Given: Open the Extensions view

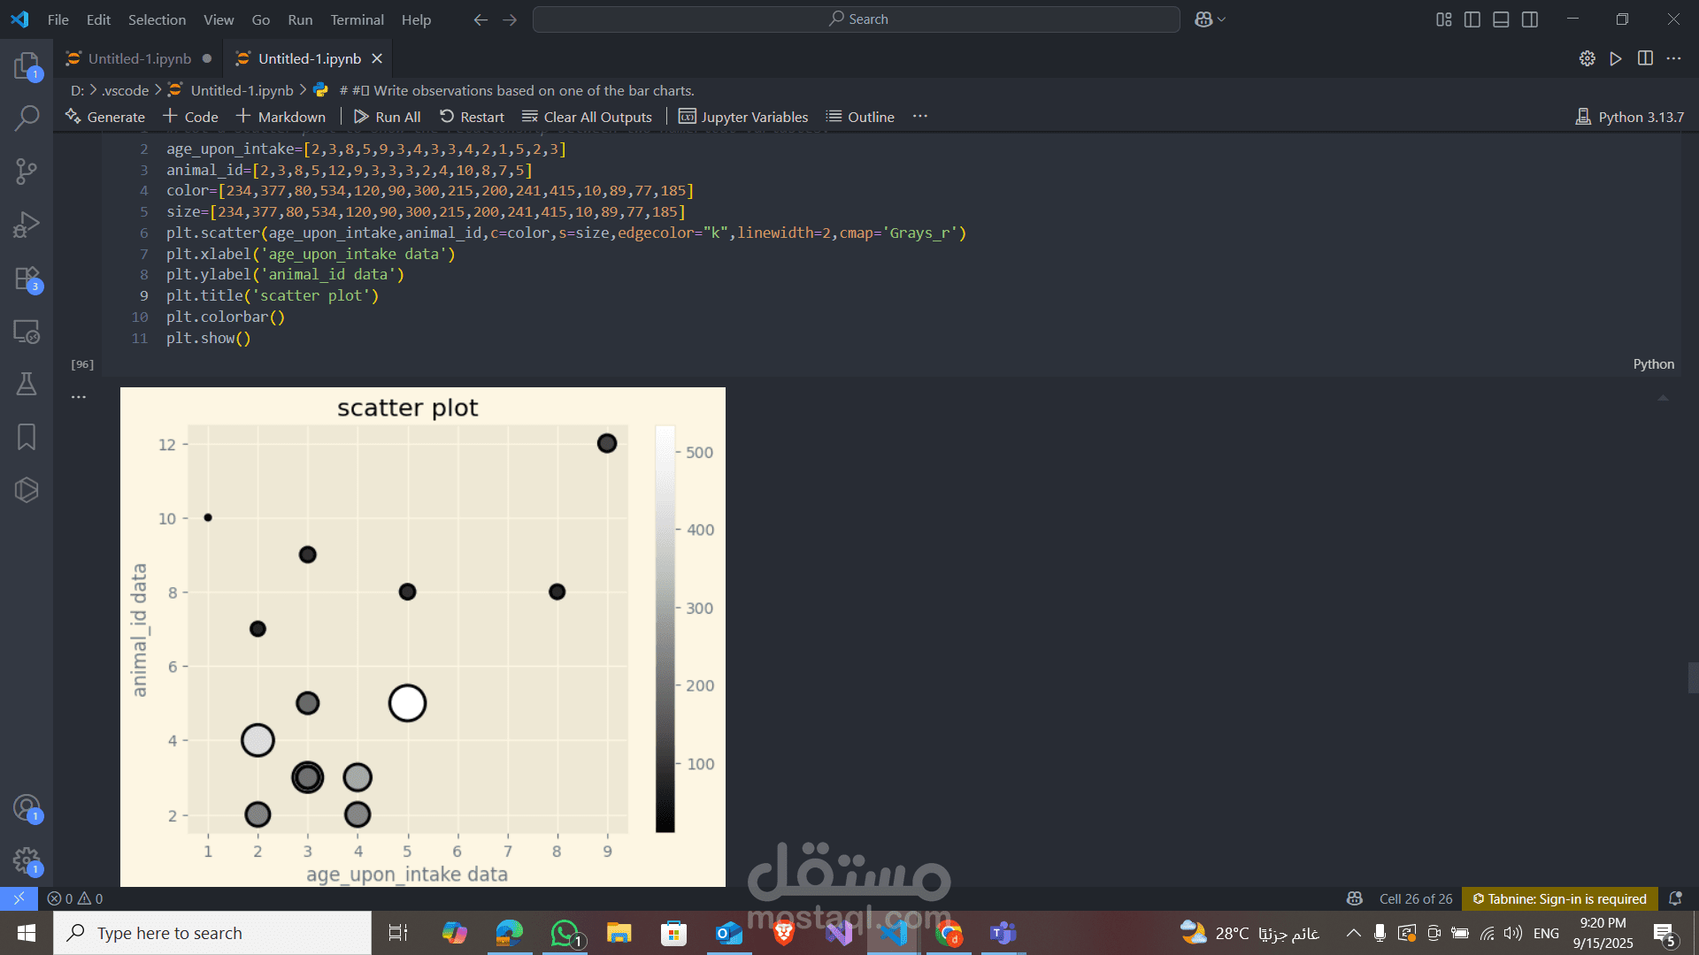Looking at the screenshot, I should coord(27,279).
